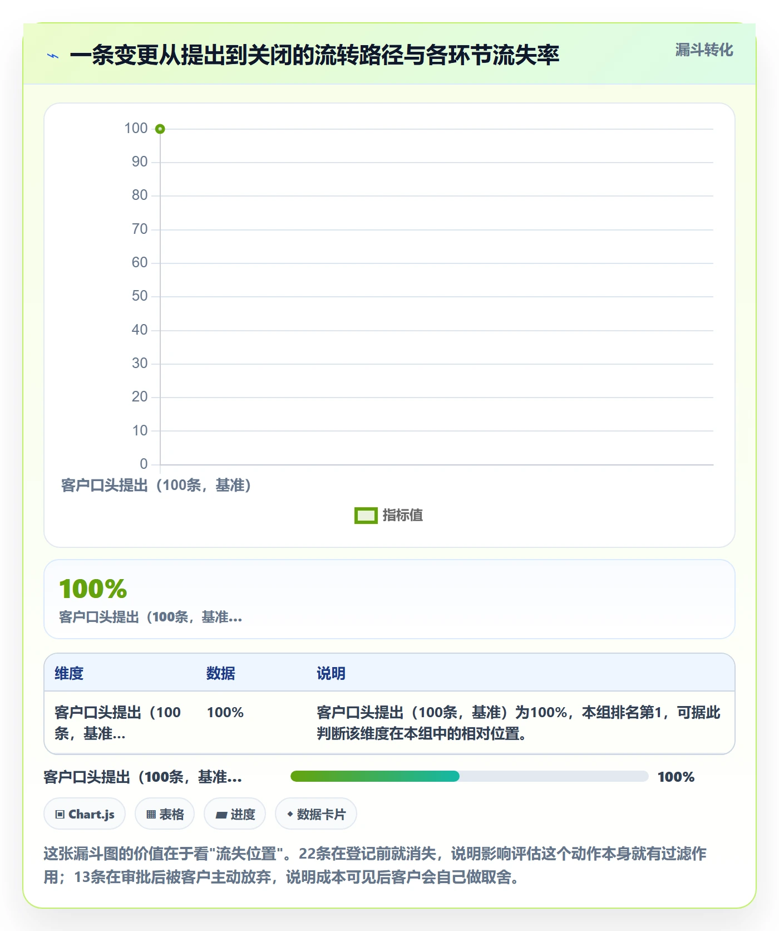This screenshot has height=931, width=779.
Task: Select the 表格 chip
Action: point(165,814)
